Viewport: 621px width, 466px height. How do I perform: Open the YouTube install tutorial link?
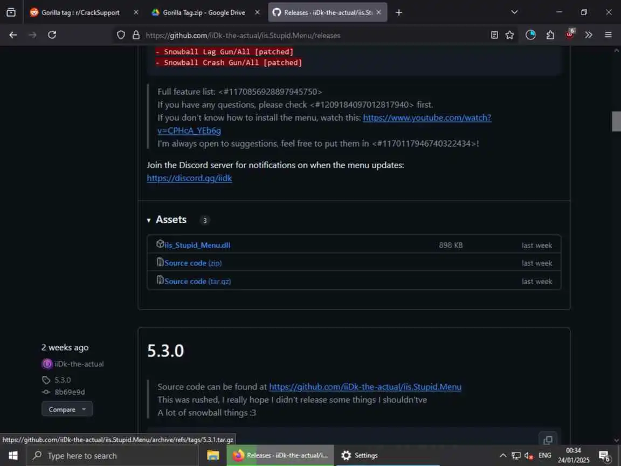(427, 118)
